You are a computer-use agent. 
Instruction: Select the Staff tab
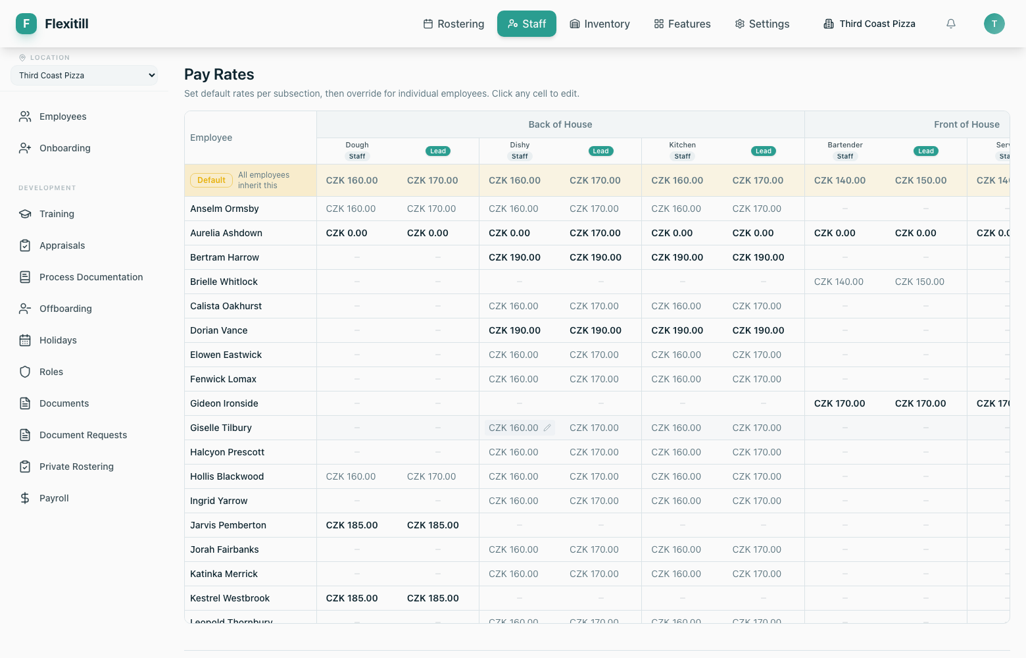click(527, 24)
